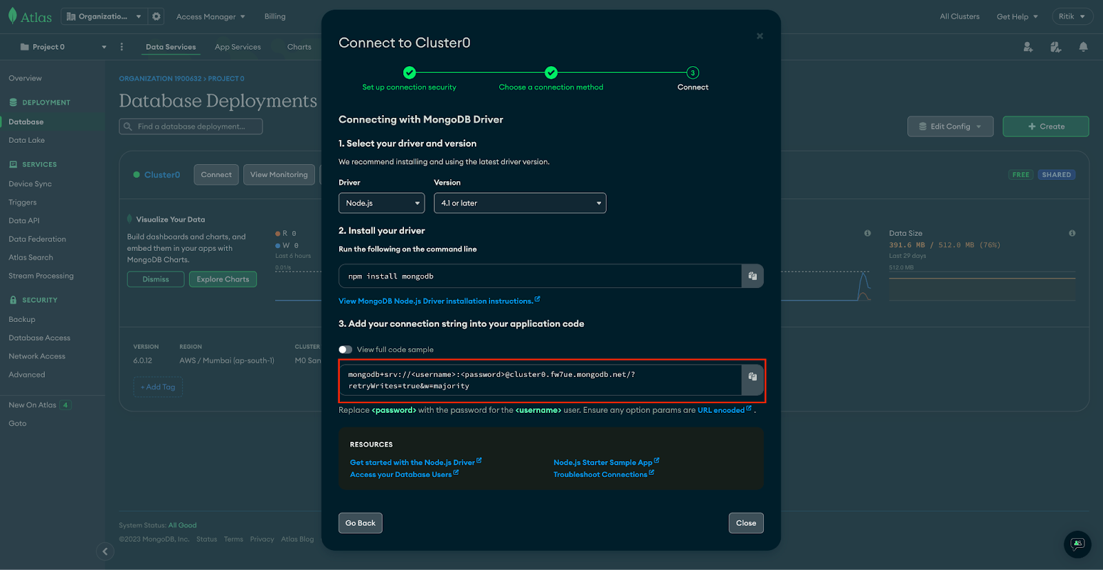The width and height of the screenshot is (1103, 570).
Task: Open project activity feed icon
Action: click(x=1055, y=47)
